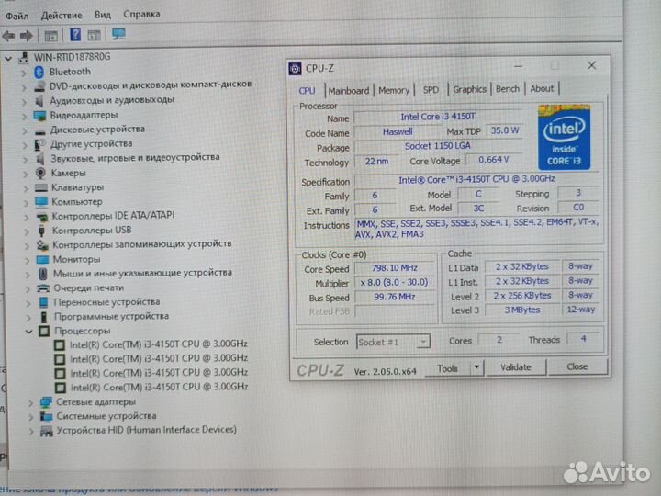Switch to the About tab
Image resolution: width=661 pixels, height=496 pixels.
542,88
